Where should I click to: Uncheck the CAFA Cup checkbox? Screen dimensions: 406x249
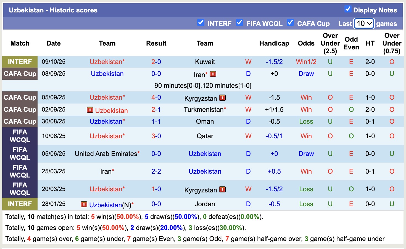point(290,23)
